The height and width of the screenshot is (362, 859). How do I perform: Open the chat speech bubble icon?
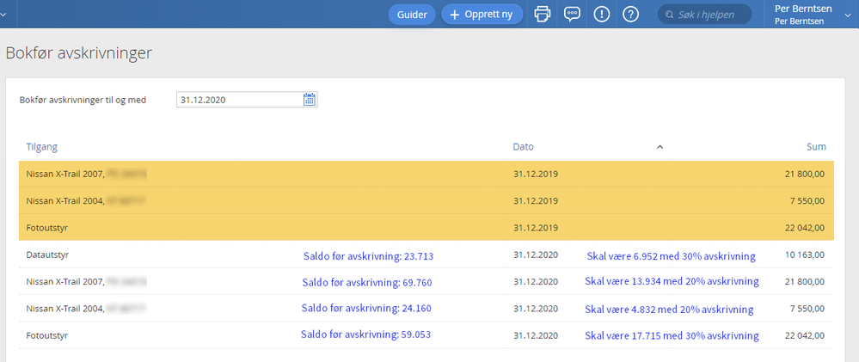coord(572,15)
